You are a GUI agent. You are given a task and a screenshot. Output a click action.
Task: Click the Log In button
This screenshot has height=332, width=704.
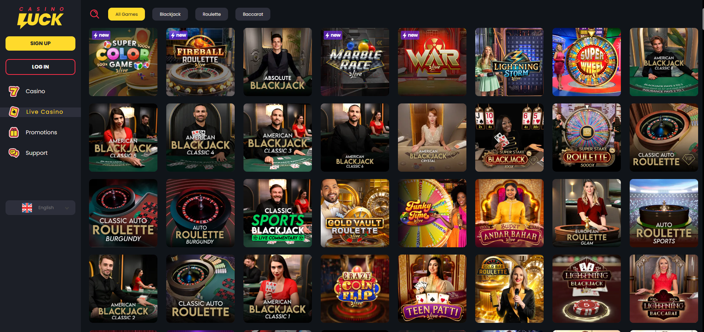tap(40, 67)
